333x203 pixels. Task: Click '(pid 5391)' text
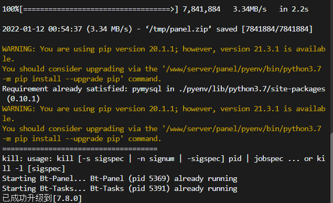pyautogui.click(x=149, y=188)
